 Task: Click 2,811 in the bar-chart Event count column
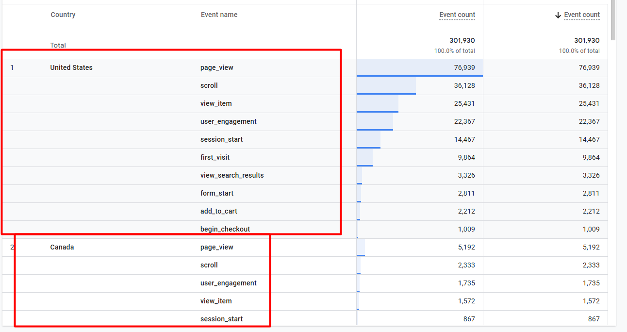466,193
